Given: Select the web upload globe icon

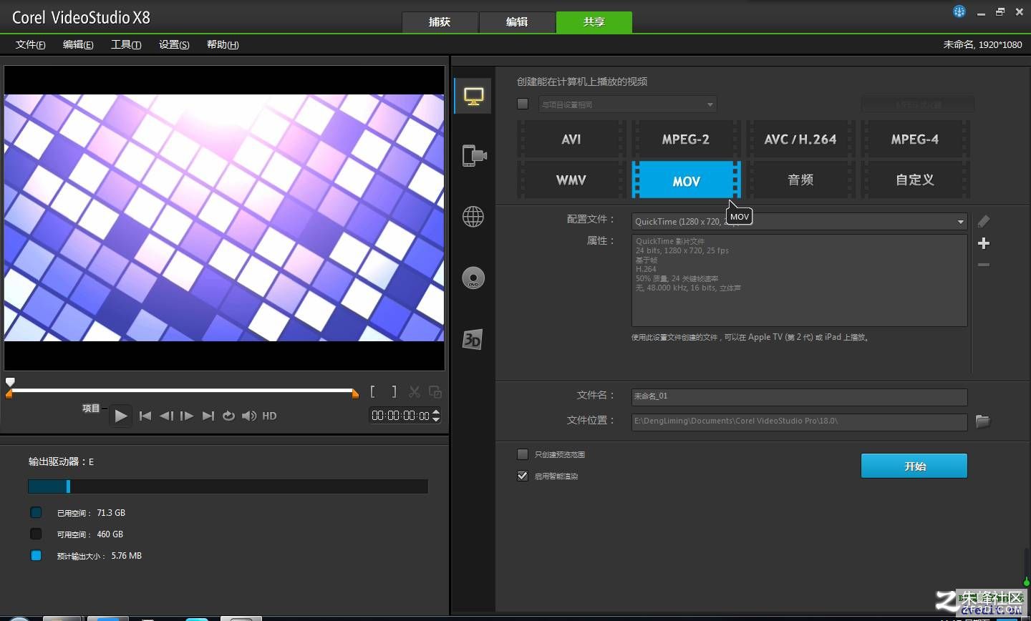Looking at the screenshot, I should click(473, 216).
